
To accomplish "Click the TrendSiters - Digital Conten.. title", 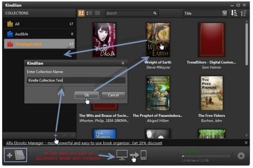I will [x=212, y=62].
